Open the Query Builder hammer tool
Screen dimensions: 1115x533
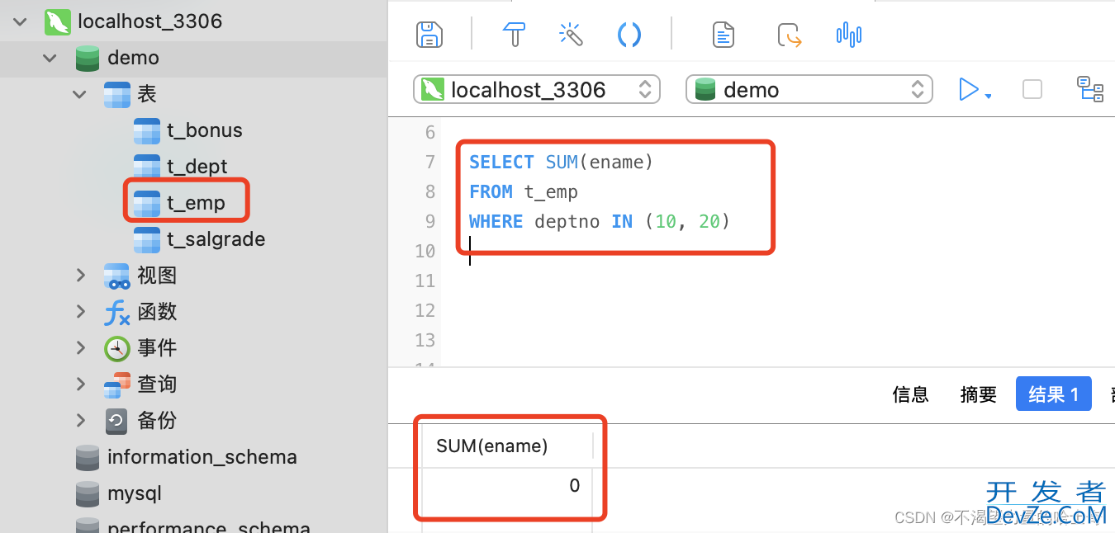click(514, 35)
